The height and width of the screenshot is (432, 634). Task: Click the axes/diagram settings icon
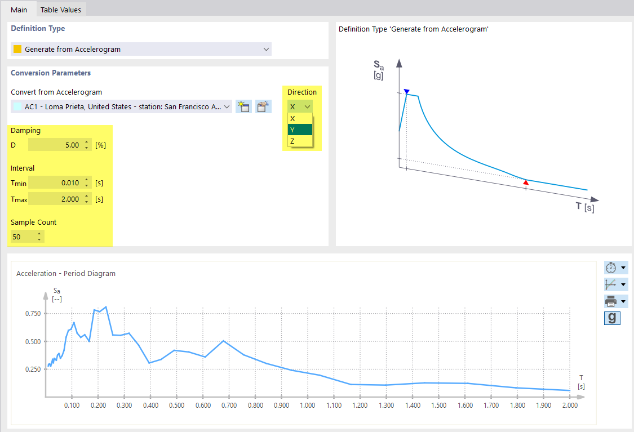(x=610, y=284)
